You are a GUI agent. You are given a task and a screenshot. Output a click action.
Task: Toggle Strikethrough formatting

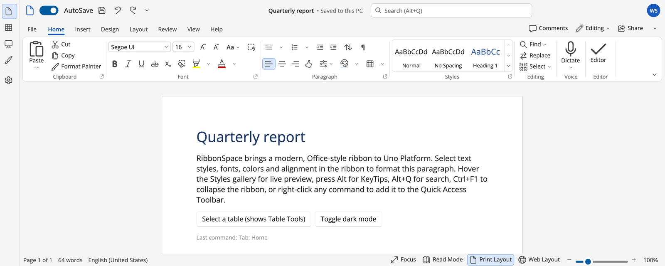click(155, 64)
